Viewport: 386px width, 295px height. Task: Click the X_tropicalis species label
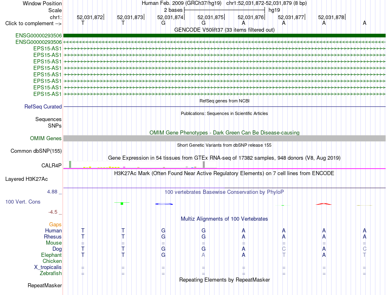tap(48, 267)
